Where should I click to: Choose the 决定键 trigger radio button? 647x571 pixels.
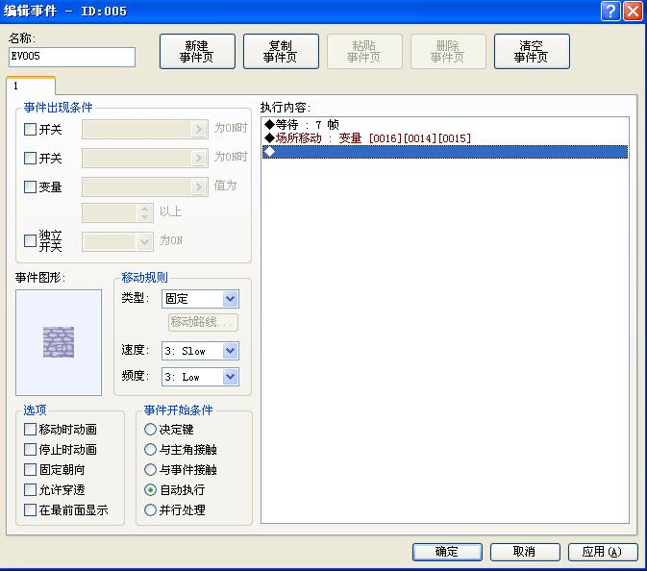tap(150, 429)
